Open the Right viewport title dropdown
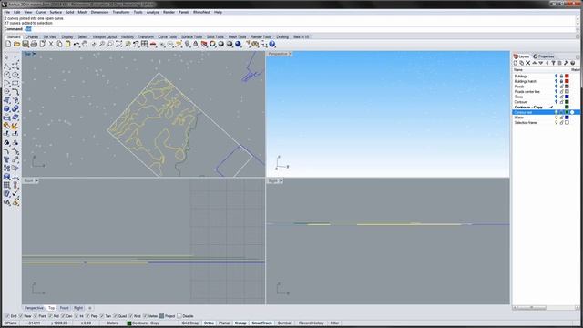 pyautogui.click(x=281, y=181)
